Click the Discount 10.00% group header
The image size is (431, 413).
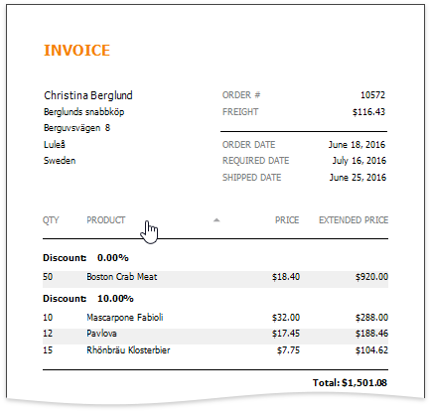(88, 299)
